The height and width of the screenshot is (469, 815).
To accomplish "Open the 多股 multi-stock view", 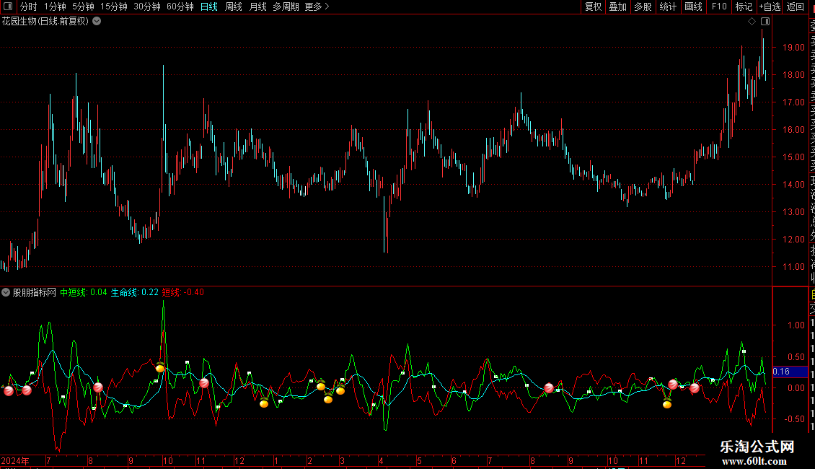I will tap(643, 6).
